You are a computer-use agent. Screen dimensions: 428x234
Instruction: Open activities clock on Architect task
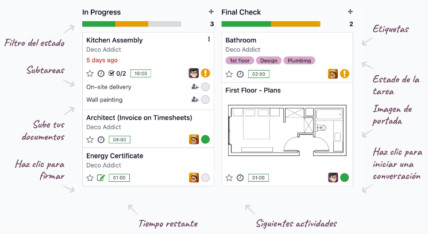click(101, 140)
